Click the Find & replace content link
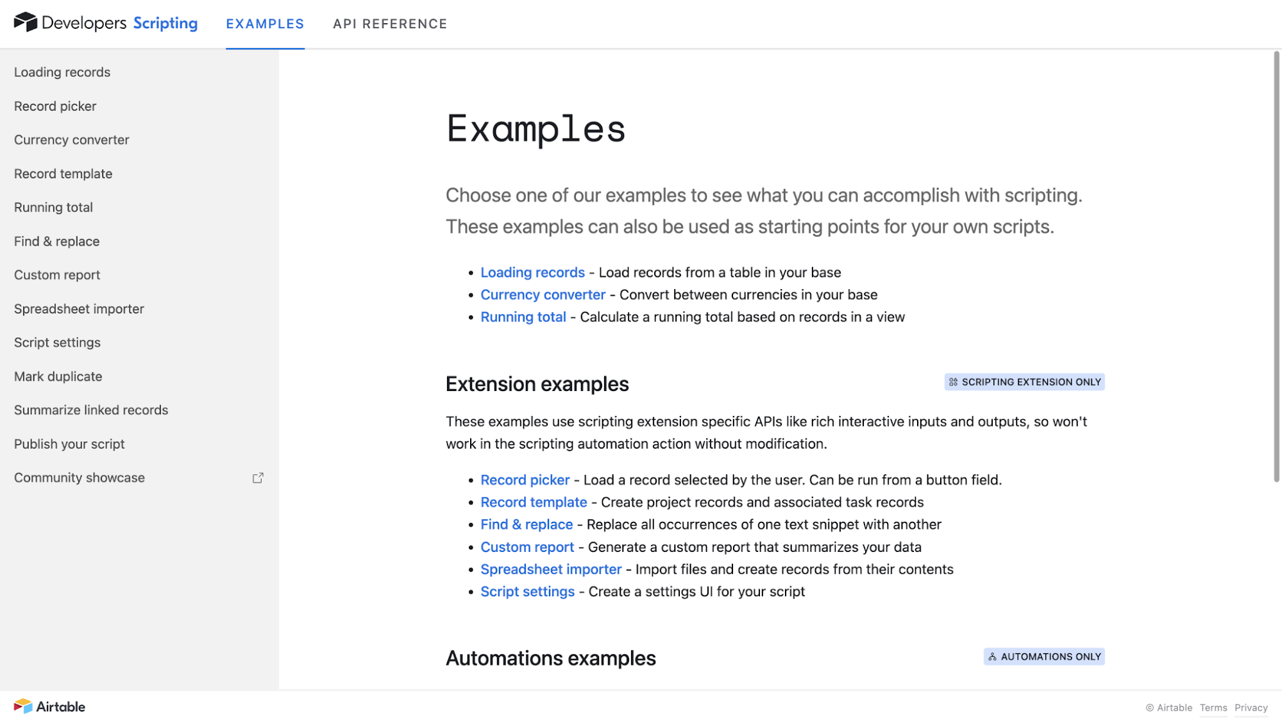 pos(527,524)
